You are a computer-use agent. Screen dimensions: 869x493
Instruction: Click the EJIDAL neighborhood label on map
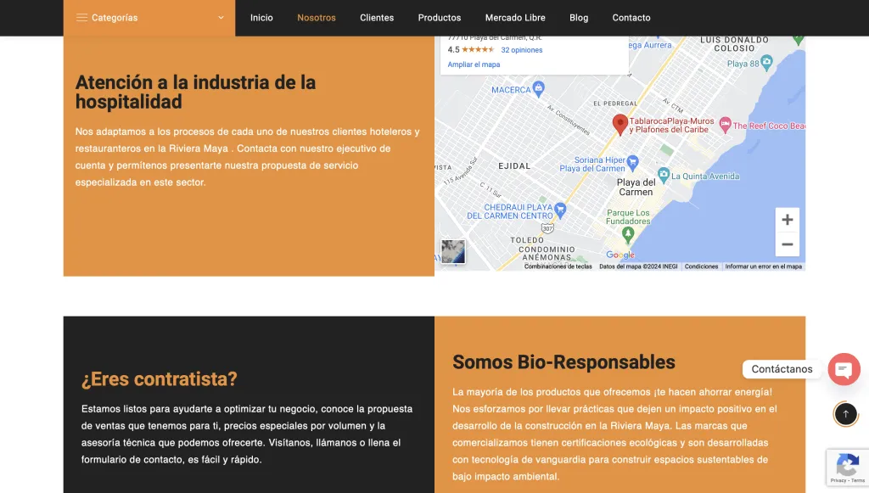pos(514,166)
